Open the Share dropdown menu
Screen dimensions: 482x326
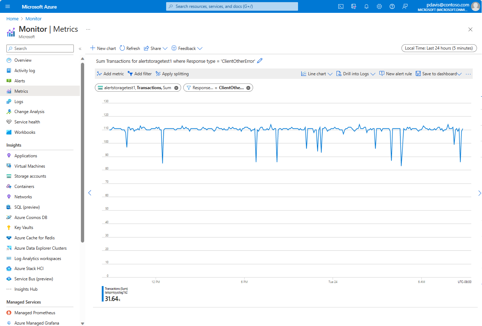coord(156,49)
